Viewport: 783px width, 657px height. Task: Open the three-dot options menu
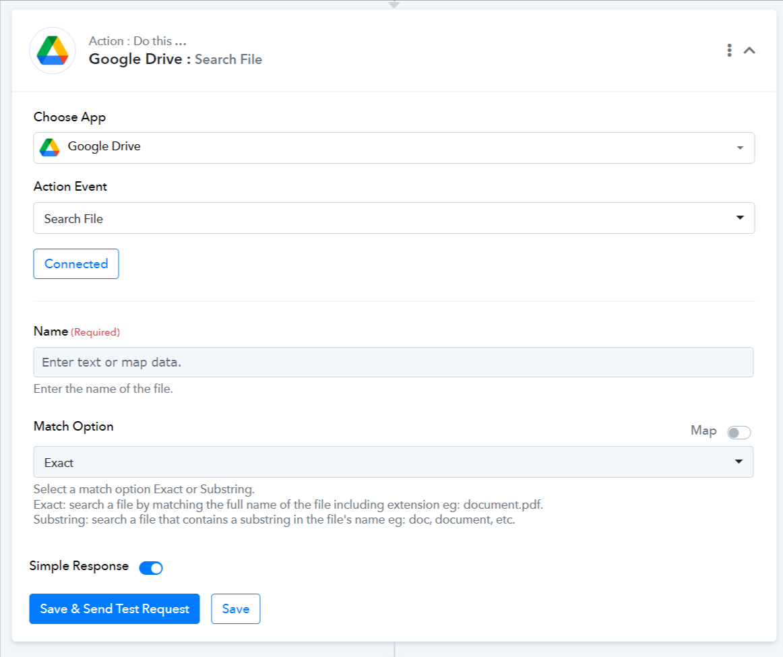[730, 50]
